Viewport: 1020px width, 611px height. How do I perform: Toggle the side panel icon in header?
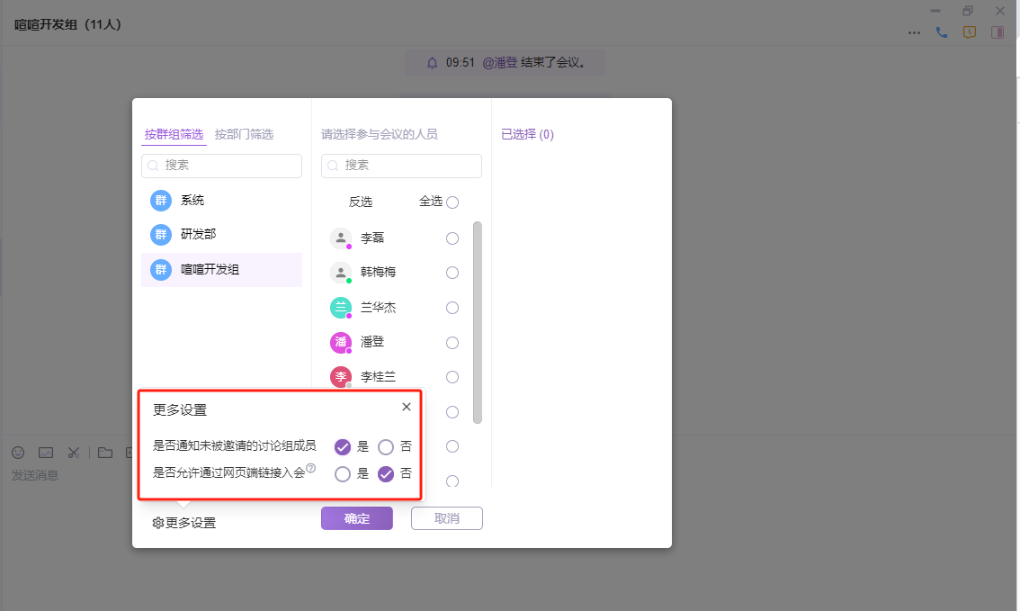click(998, 32)
